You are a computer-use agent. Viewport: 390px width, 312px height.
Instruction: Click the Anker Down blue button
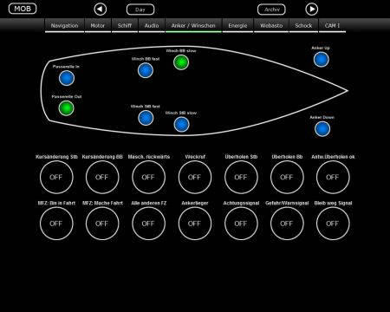[322, 129]
